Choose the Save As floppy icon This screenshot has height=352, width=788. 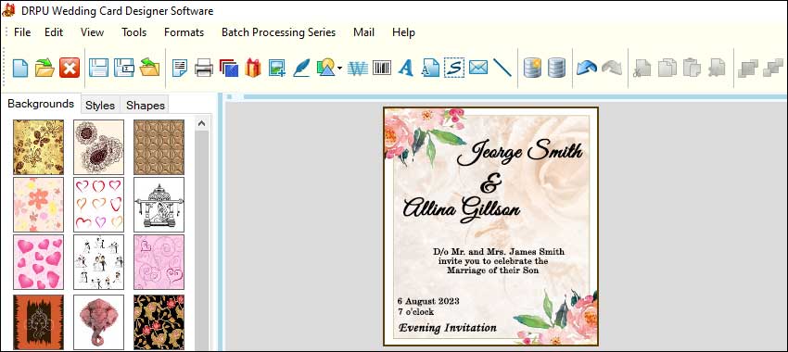point(123,68)
